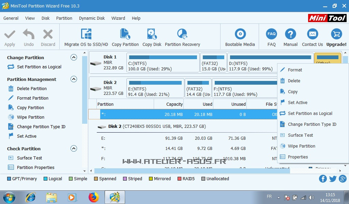Choose Set Active in the context menu

[x=313, y=103]
